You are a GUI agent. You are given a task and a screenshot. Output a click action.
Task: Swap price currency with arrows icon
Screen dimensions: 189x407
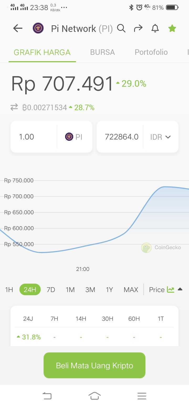coord(14,107)
